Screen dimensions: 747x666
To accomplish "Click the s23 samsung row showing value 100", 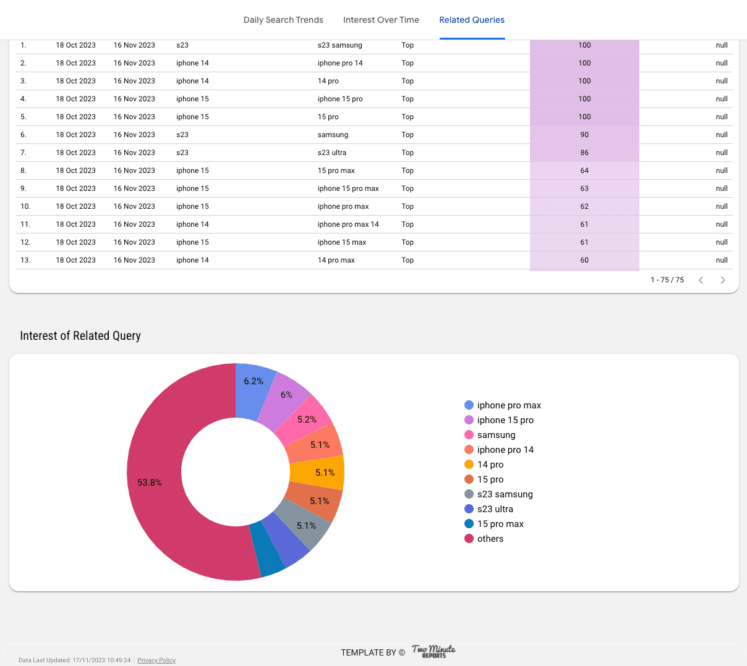I will coord(334,45).
